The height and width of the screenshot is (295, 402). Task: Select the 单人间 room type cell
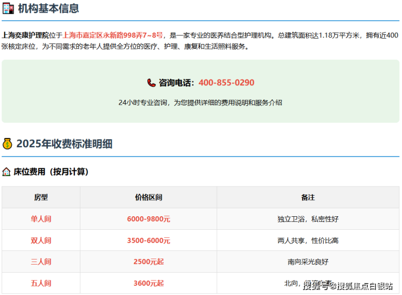pos(41,219)
